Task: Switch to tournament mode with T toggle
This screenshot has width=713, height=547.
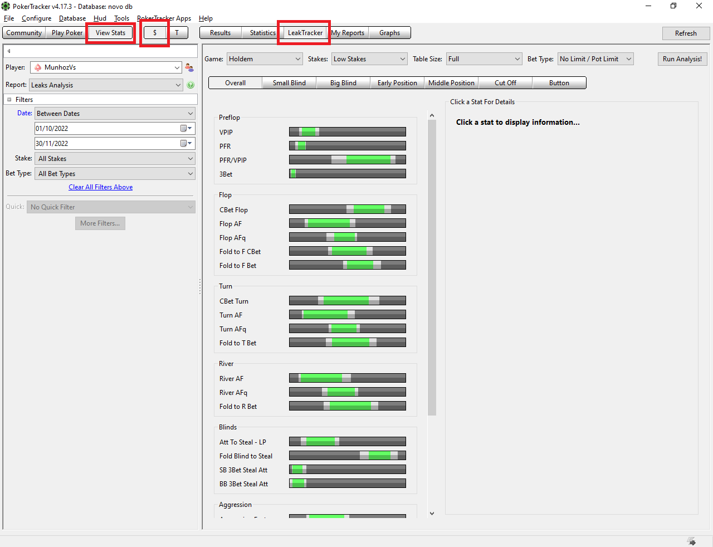Action: [x=177, y=33]
